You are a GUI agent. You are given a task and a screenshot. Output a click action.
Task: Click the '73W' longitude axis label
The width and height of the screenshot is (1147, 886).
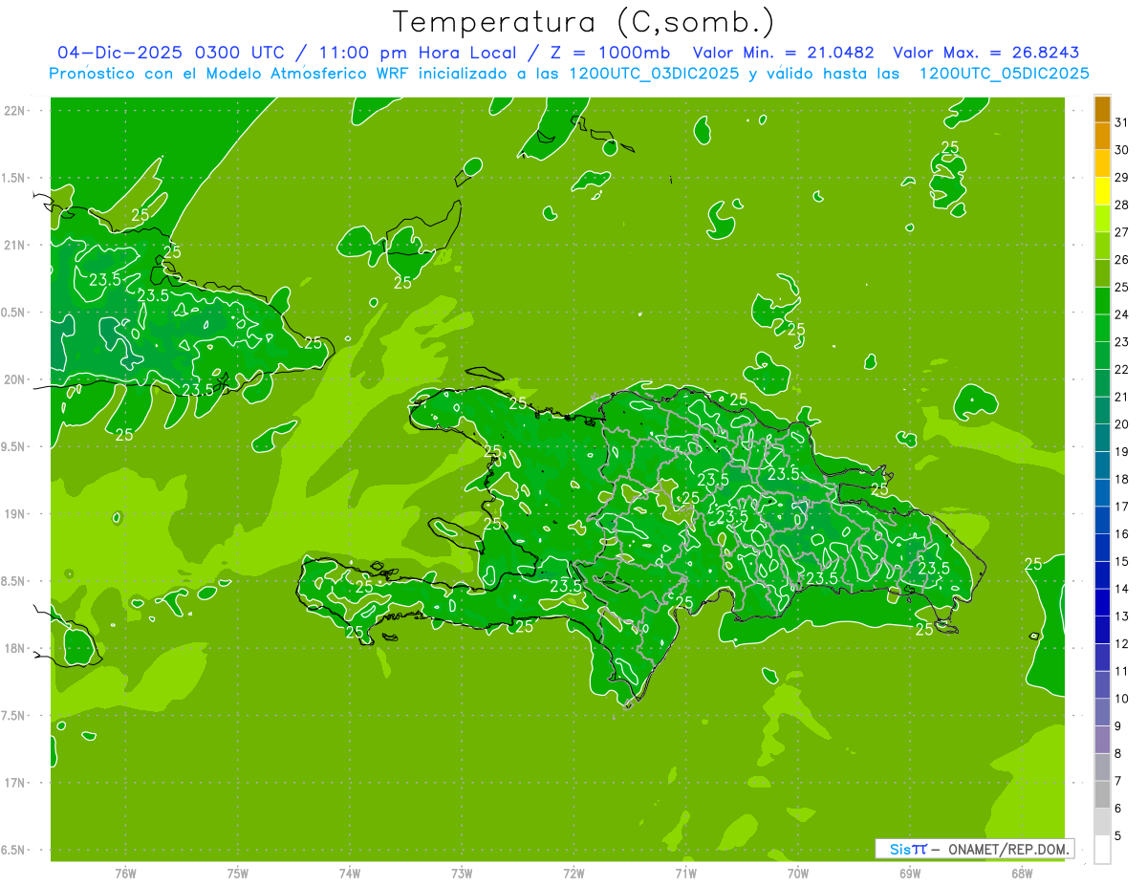pos(462,874)
